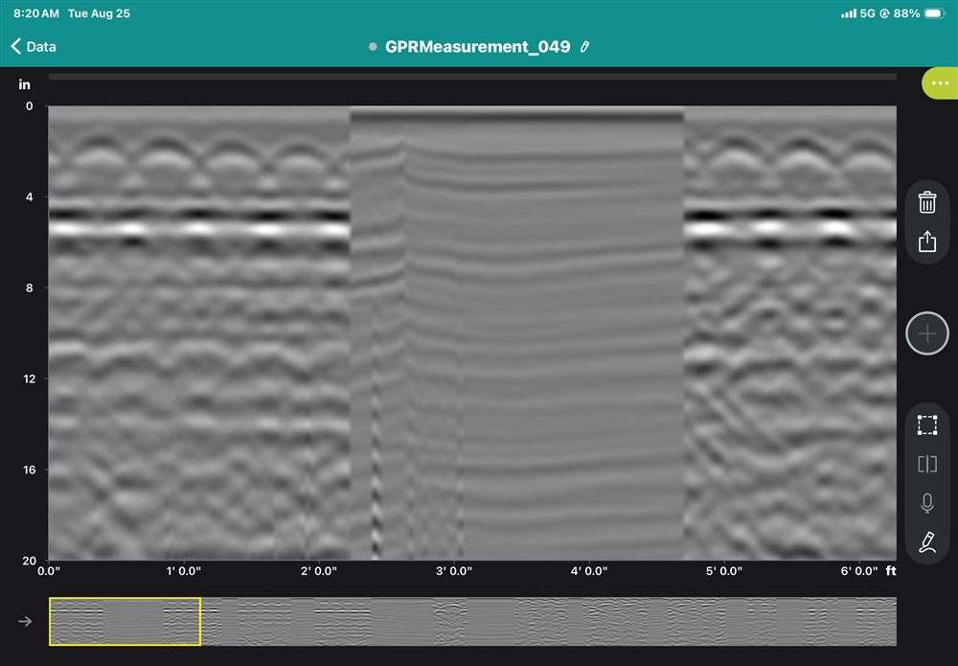Tap the battery indicator in status bar
The image size is (958, 666).
click(935, 13)
